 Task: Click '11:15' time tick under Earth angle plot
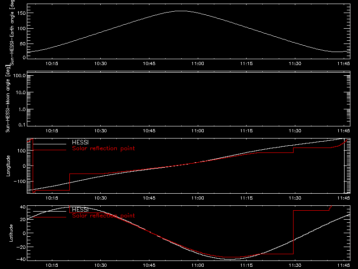coord(247,64)
